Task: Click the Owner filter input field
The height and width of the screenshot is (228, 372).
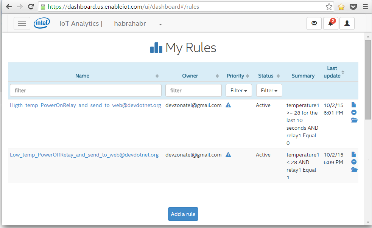Action: (x=194, y=90)
